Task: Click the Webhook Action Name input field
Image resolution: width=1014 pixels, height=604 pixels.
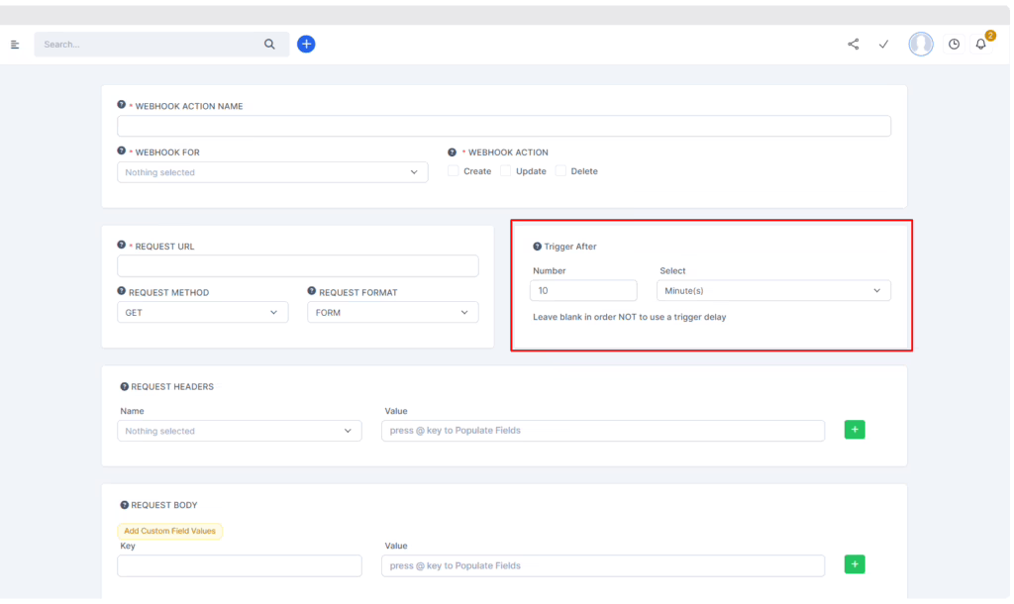Action: (503, 127)
